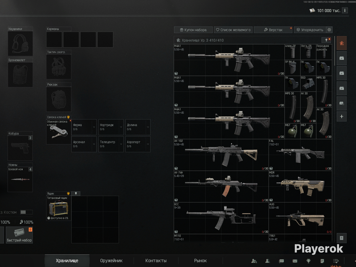Click the Упорядочить sort button
The height and width of the screenshot is (267, 356).
[x=310, y=30]
